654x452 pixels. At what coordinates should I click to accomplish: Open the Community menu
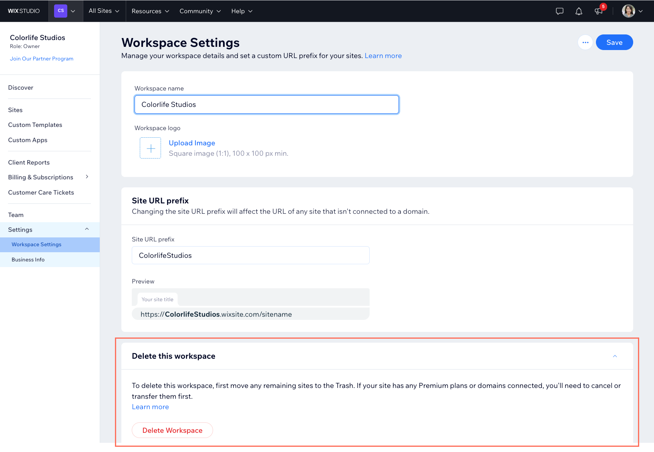pos(200,11)
